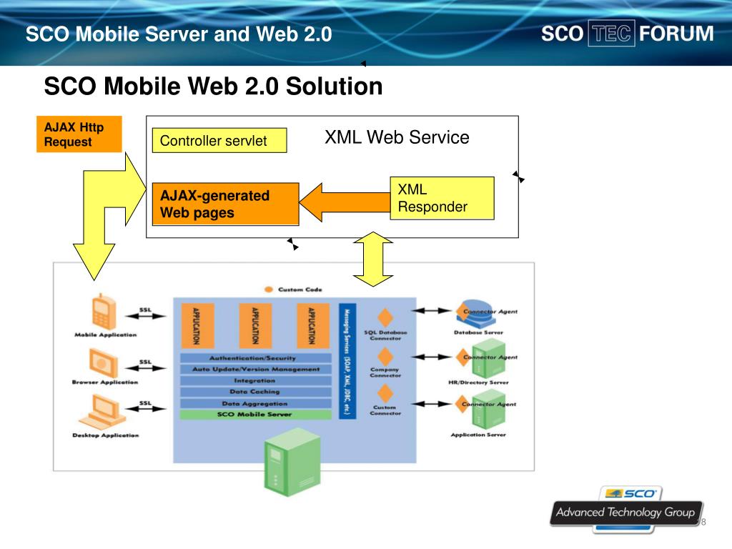The width and height of the screenshot is (732, 549).
Task: Click the large green server tower
Action: (x=292, y=461)
